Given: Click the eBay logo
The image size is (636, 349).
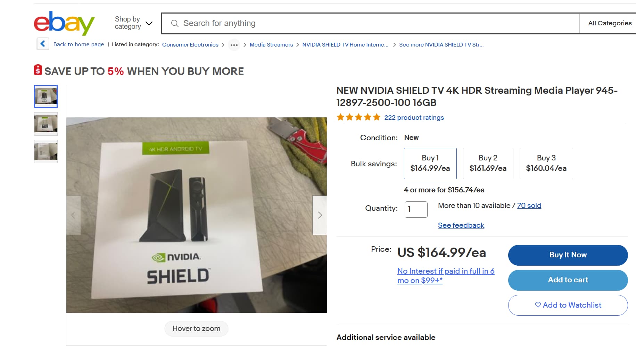Looking at the screenshot, I should click(64, 23).
